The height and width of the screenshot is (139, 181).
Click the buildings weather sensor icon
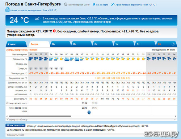pos(7,9)
